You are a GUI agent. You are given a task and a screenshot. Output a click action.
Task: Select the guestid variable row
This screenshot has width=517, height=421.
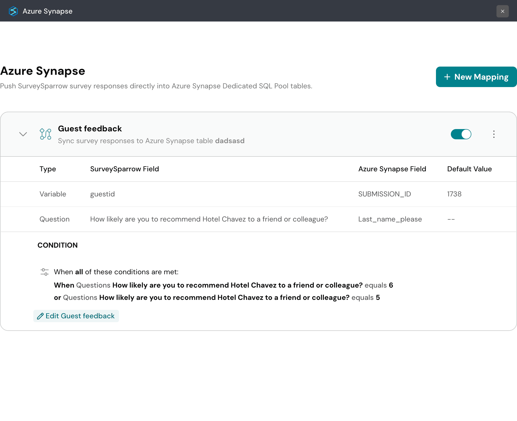tap(102, 194)
